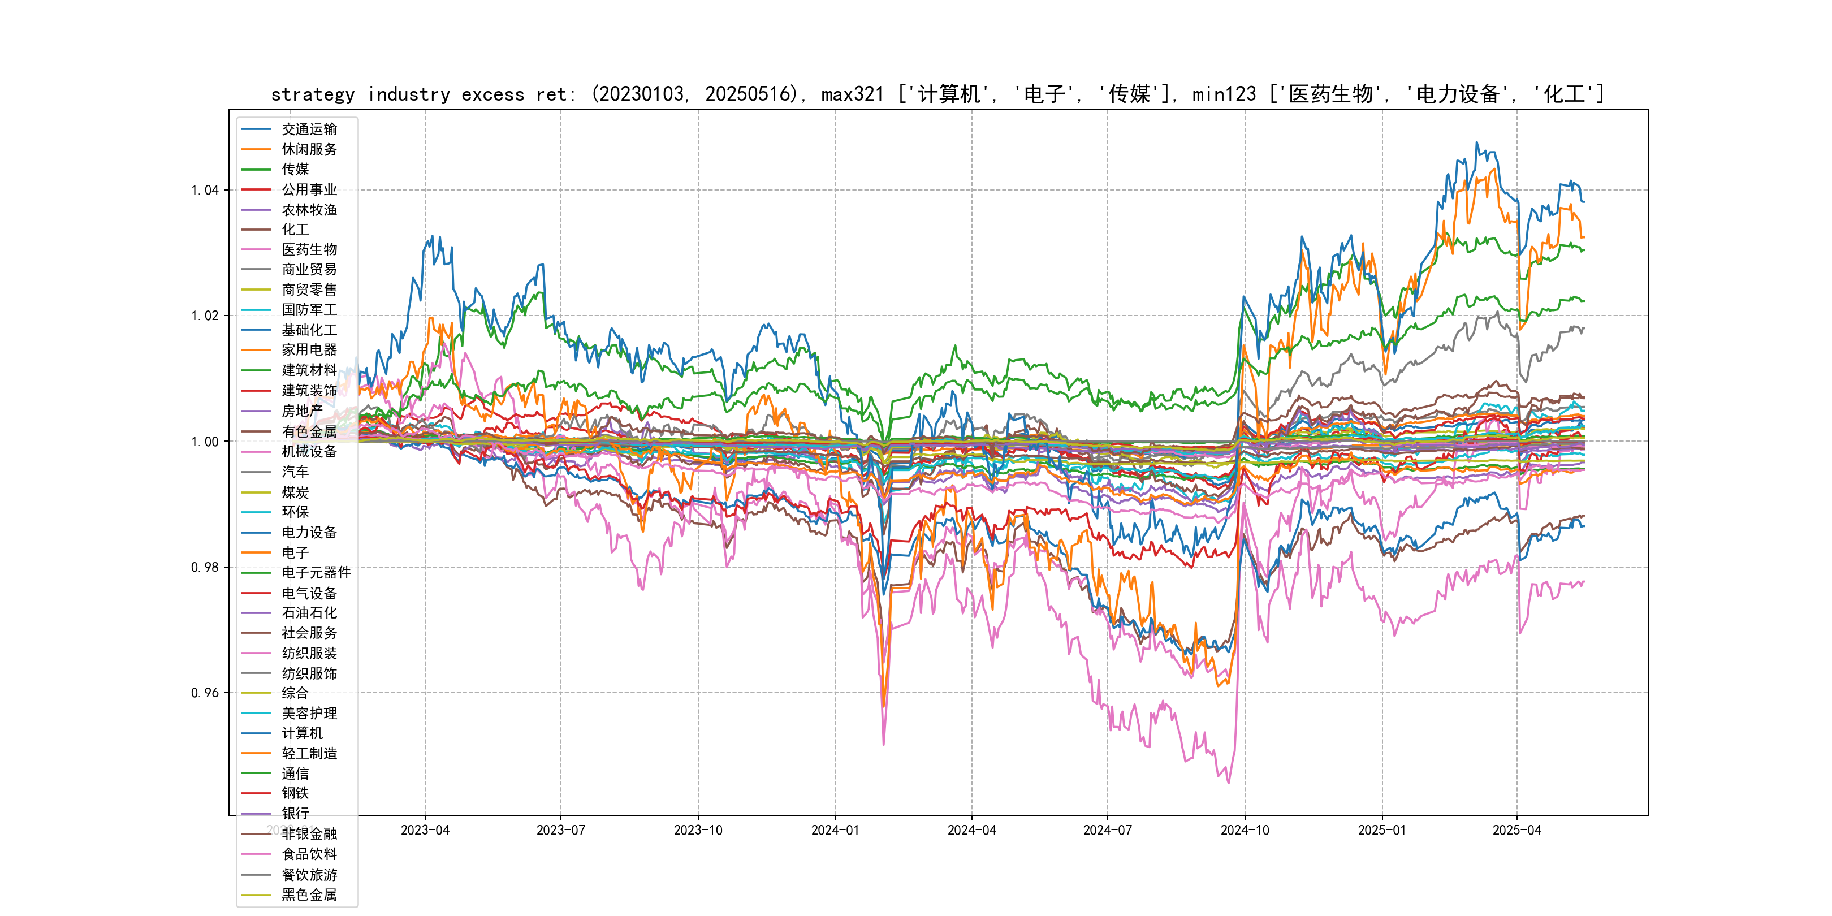
Task: Click the 交通运输 legend label
Action: click(309, 129)
